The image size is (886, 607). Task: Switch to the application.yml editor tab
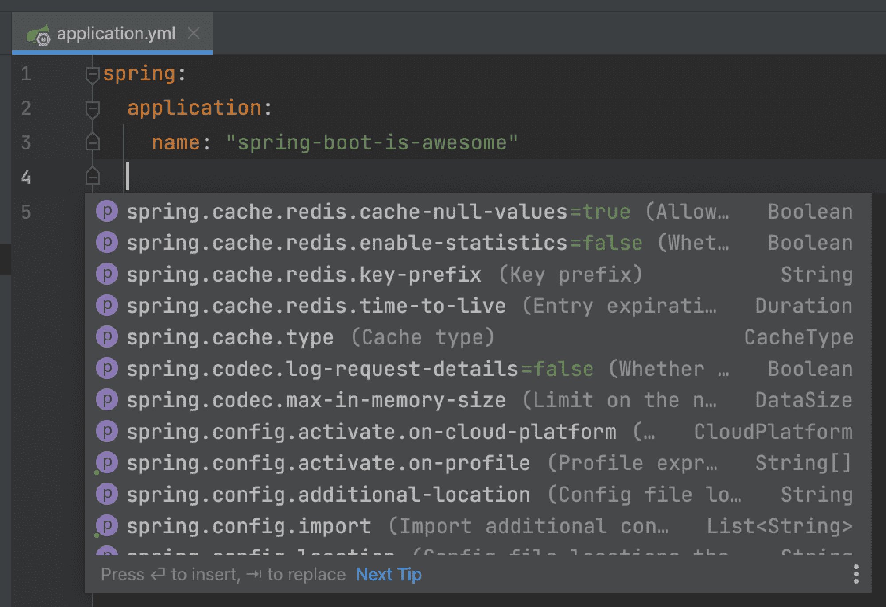[115, 34]
